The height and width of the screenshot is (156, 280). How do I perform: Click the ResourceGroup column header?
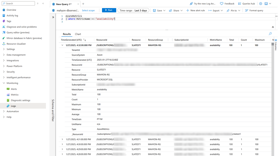155,40
